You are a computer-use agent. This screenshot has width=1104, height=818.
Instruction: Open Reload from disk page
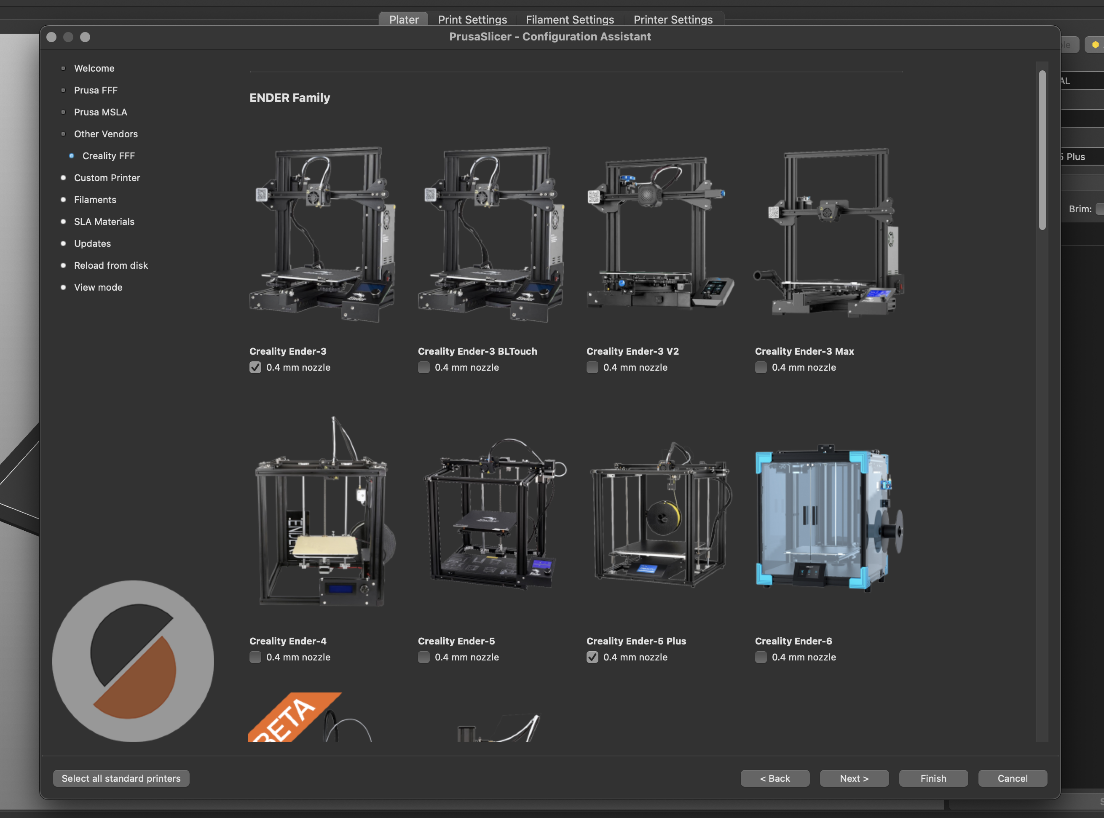click(x=111, y=265)
